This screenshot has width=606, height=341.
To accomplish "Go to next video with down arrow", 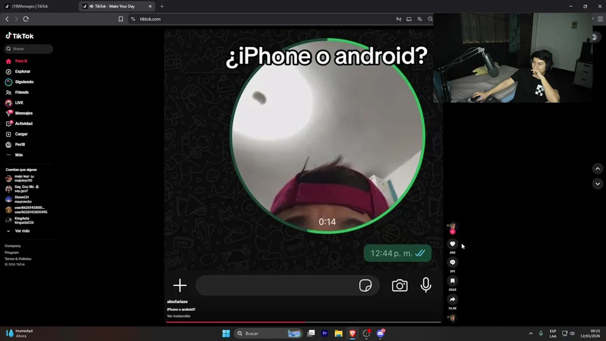I will click(x=597, y=184).
